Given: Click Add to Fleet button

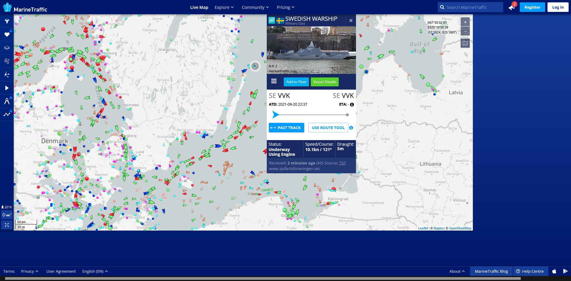Looking at the screenshot, I should [x=296, y=82].
